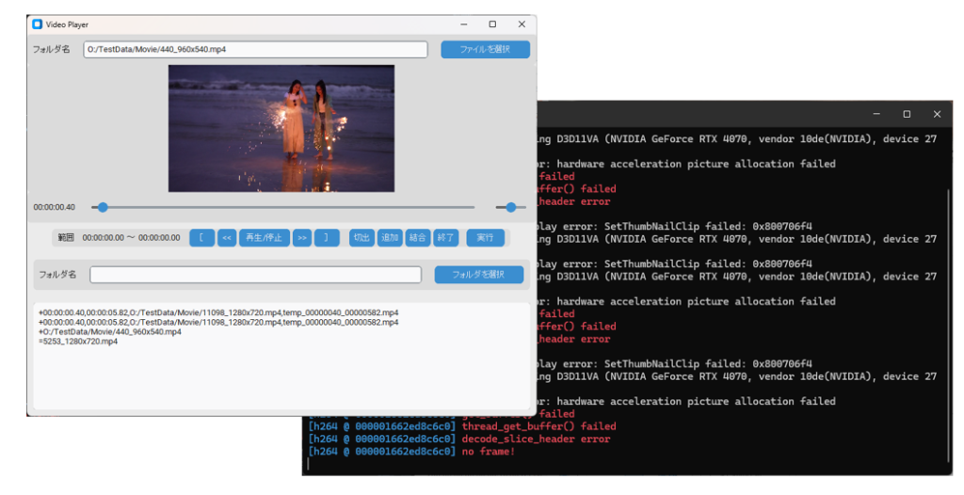
Task: Maximize the black console window
Action: (x=907, y=114)
